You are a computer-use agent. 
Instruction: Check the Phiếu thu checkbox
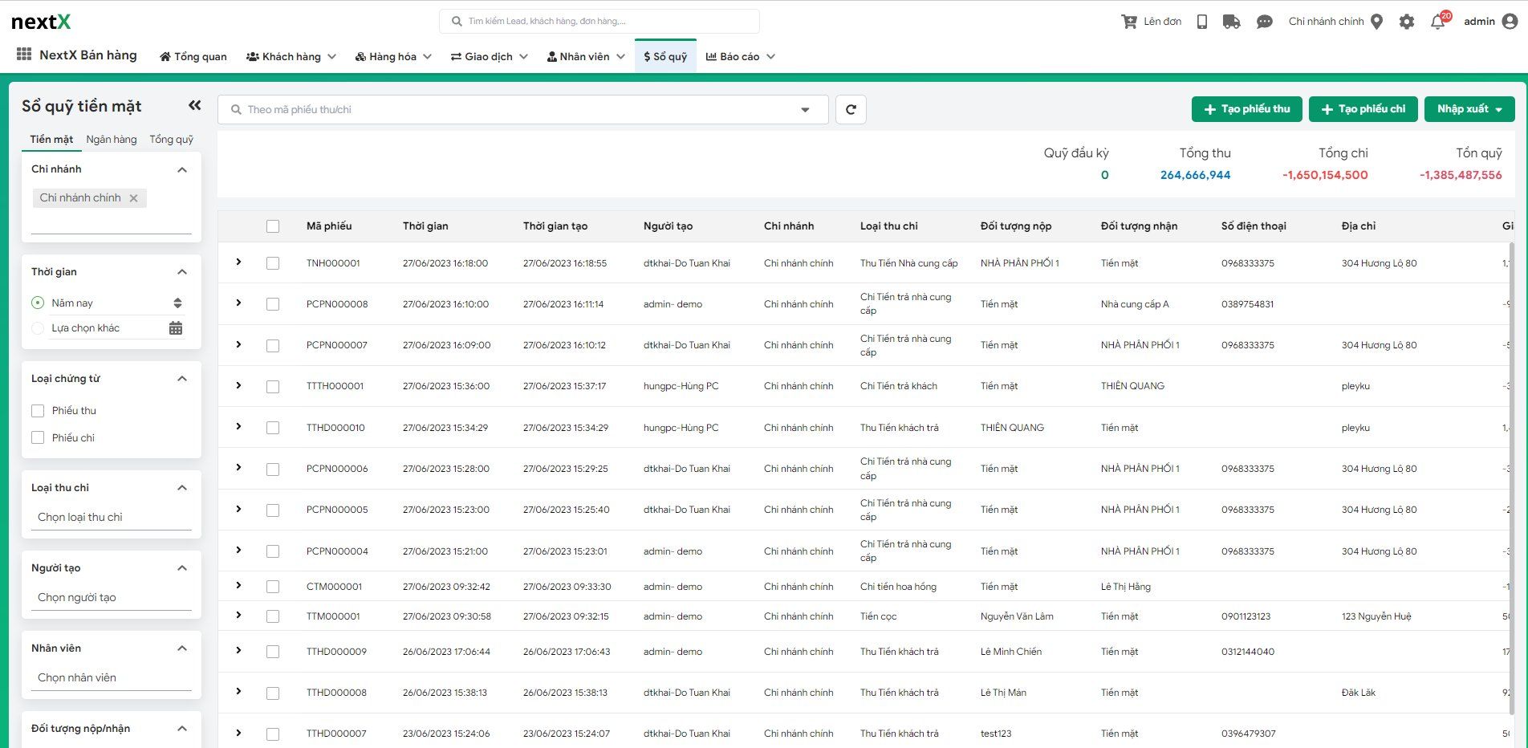[38, 411]
